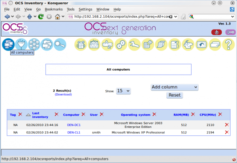Clear the address bar with the X icon

click(x=171, y=17)
